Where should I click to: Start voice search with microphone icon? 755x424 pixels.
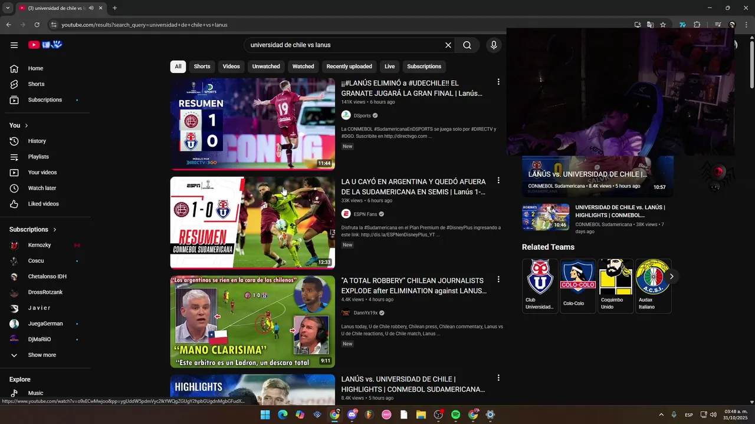pos(494,45)
